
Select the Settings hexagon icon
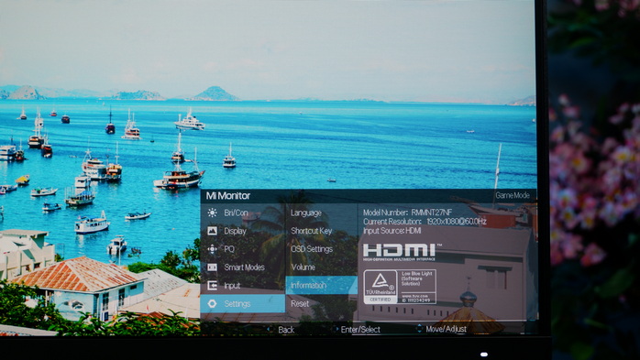point(212,304)
